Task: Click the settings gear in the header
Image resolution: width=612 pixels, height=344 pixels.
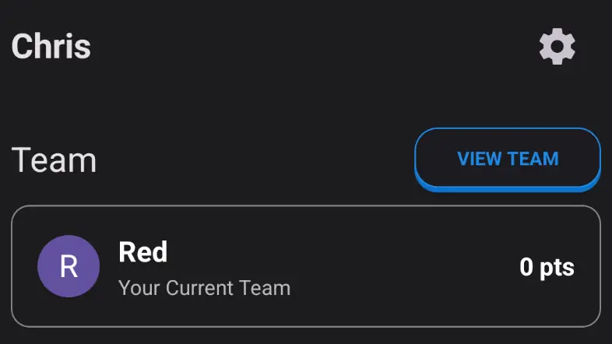Action: (557, 47)
